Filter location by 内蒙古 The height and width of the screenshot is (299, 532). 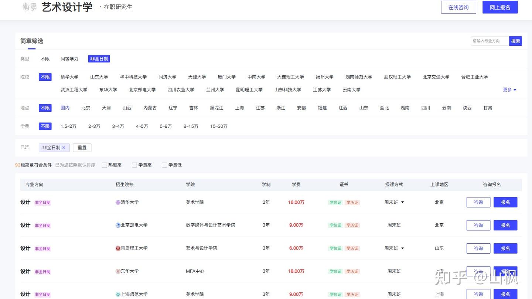(x=150, y=108)
